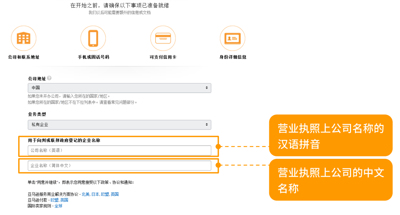The image size is (400, 215).
Task: Expand the 私有企业 business type dropdown
Action: (120, 125)
